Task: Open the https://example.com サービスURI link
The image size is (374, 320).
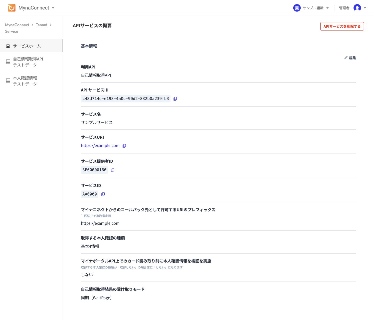Action: click(100, 145)
